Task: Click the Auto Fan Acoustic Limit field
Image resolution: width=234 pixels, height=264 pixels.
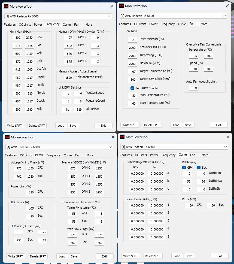Action: point(194,88)
